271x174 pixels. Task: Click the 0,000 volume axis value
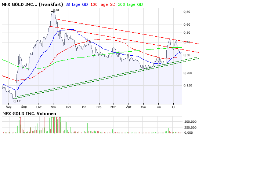188,133
